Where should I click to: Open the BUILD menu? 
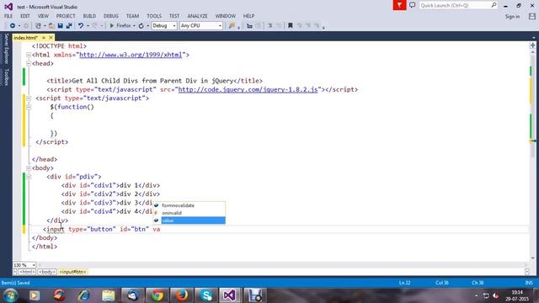89,16
